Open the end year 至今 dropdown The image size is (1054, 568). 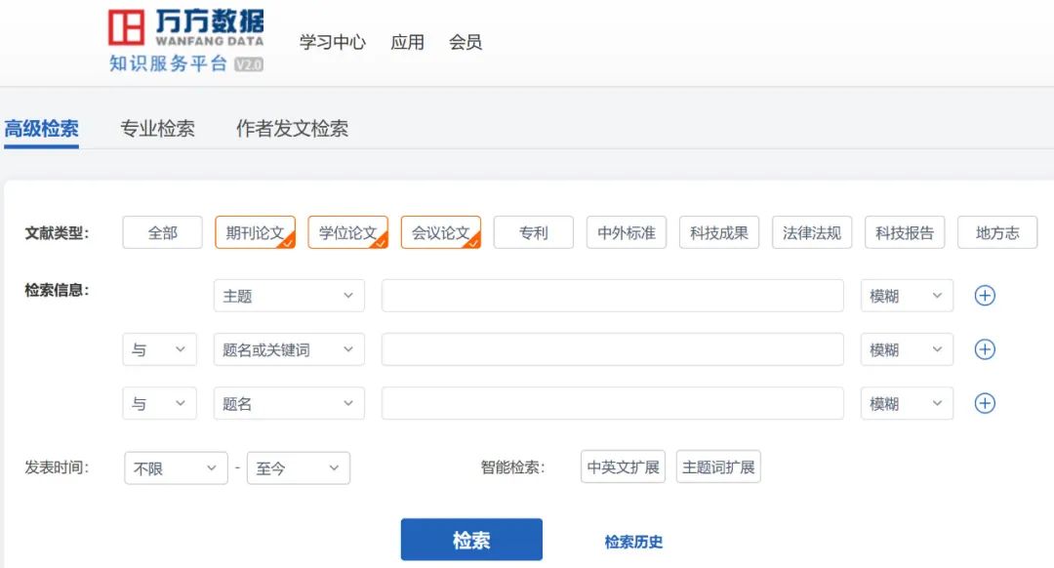click(298, 468)
